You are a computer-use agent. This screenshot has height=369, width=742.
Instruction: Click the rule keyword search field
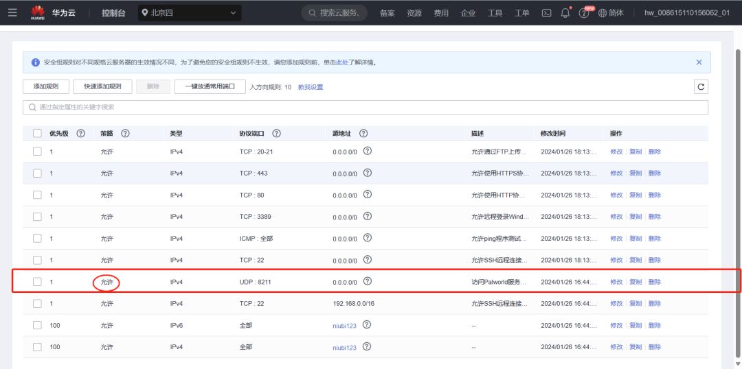tap(365, 108)
